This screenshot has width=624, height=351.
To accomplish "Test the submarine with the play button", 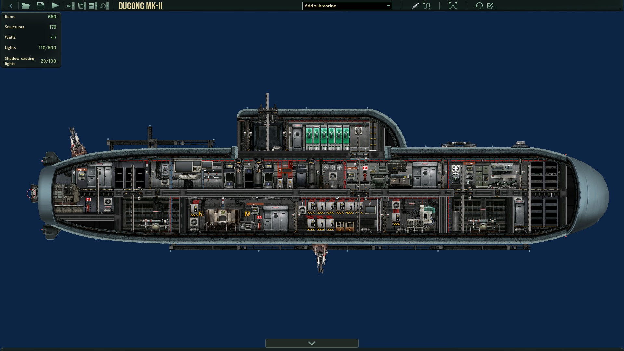I will tap(55, 6).
